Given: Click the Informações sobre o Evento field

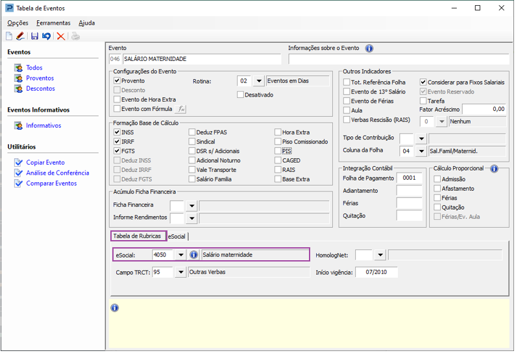Looking at the screenshot, I should (399, 59).
